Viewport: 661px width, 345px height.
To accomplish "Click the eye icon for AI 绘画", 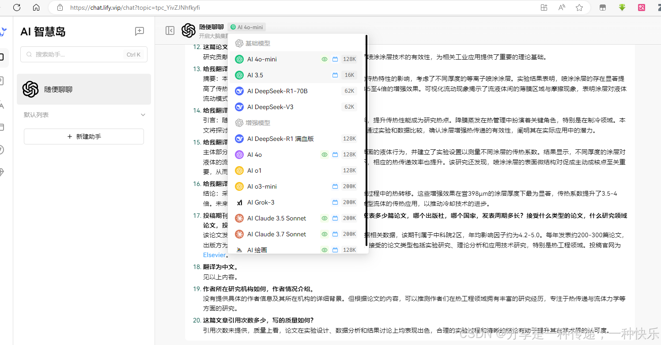I will click(325, 250).
